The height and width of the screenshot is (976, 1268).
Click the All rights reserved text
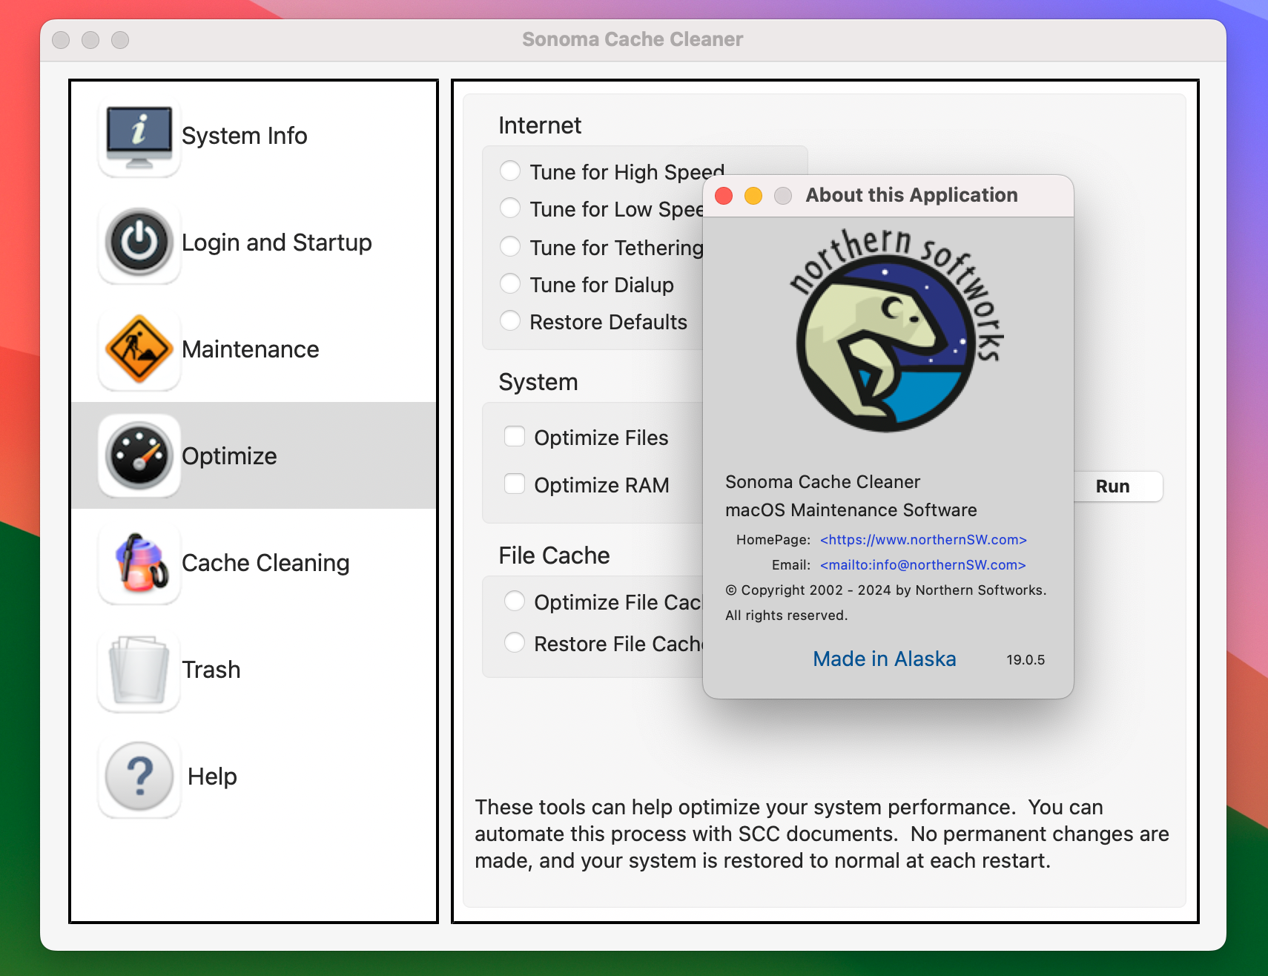[x=786, y=616]
